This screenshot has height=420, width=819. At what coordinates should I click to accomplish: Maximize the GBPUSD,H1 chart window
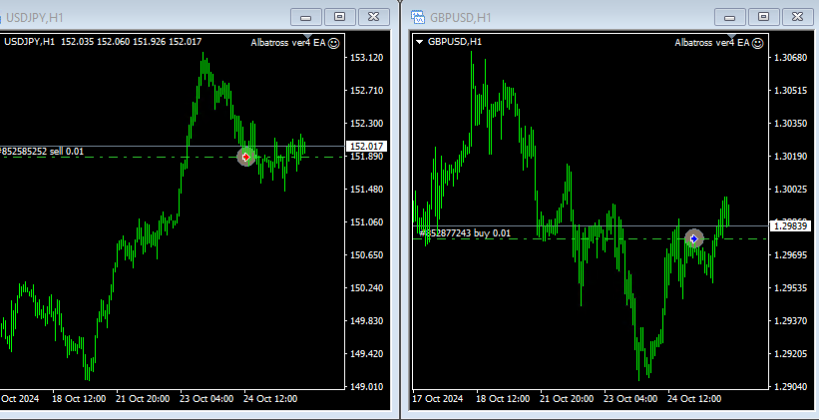pyautogui.click(x=763, y=17)
